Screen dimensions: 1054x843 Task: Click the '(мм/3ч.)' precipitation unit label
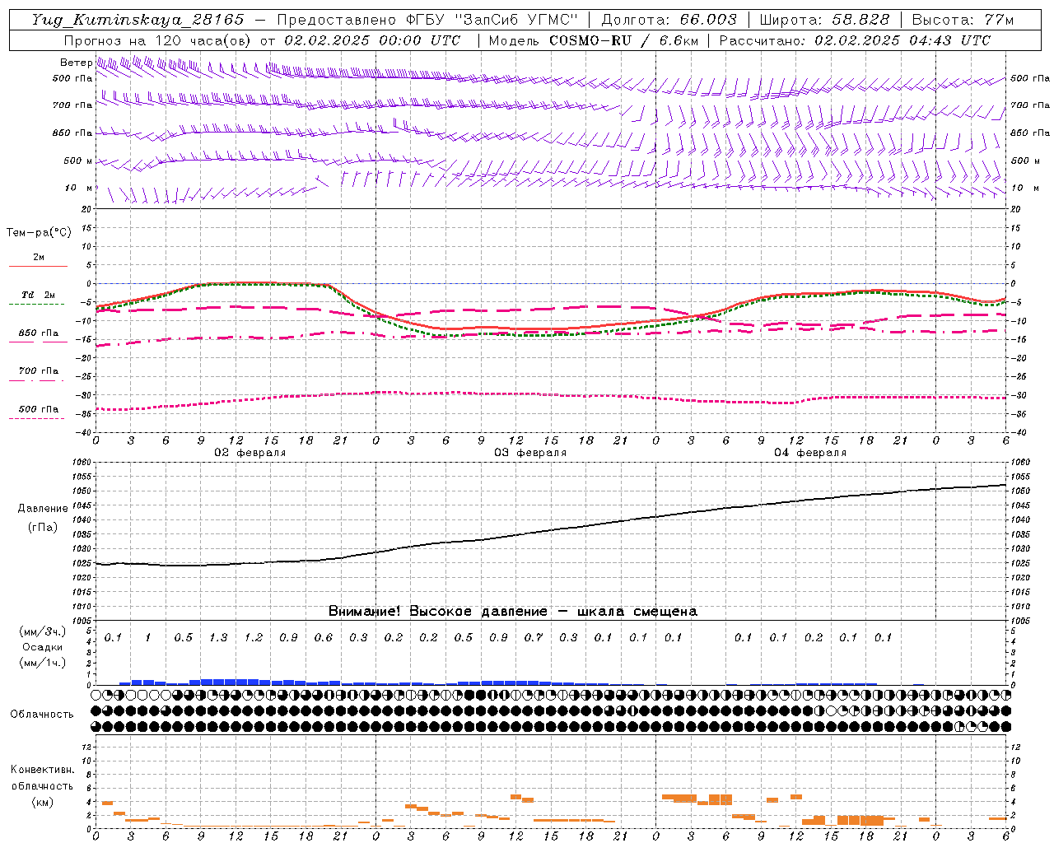(43, 631)
